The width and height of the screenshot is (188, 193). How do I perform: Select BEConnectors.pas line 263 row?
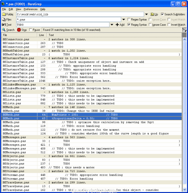[x=91, y=43]
